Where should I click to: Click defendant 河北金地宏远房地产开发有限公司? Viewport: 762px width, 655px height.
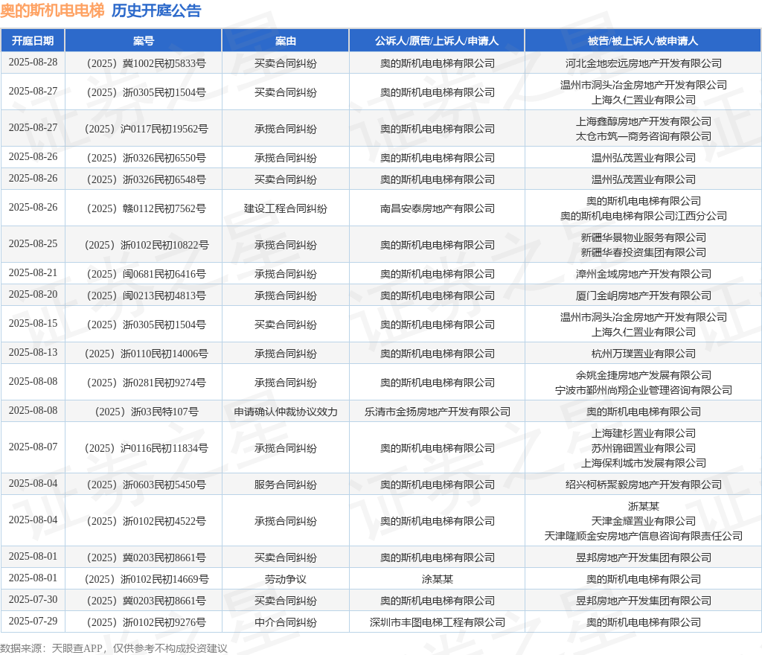[x=644, y=63]
